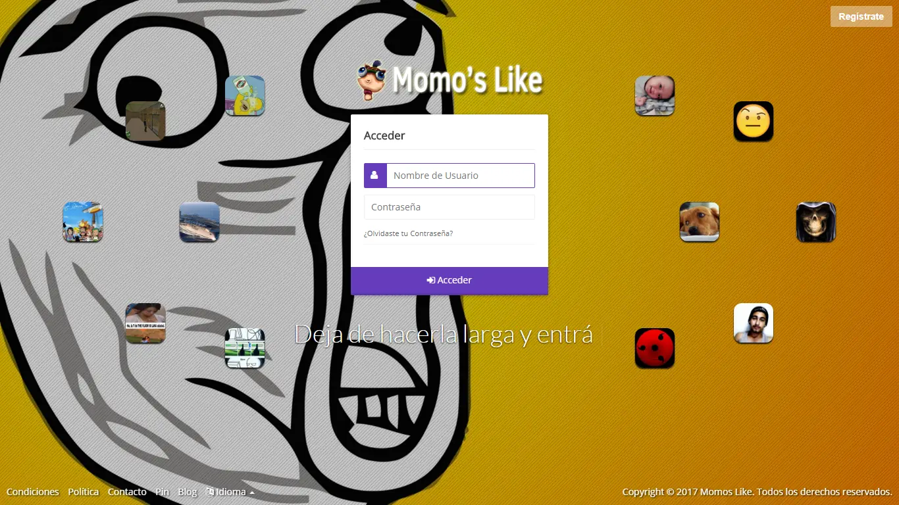
Task: Click the tagline "Deja de hacerla larga y entrá"
Action: [x=444, y=335]
